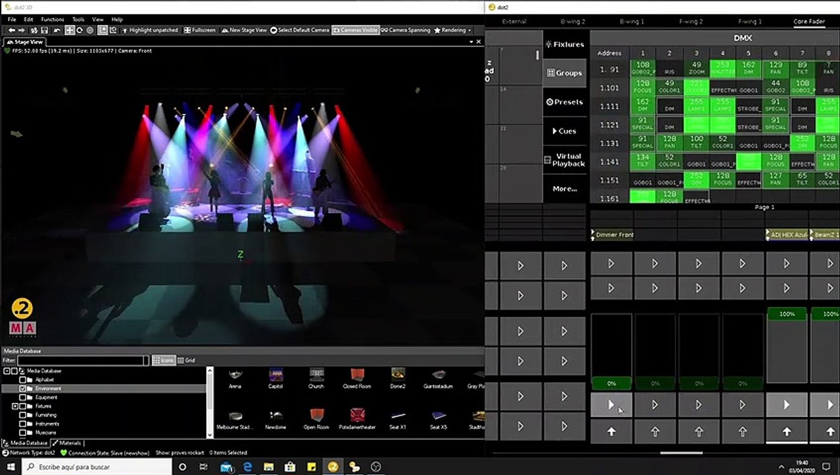Check the Alphabet folder checkbox
This screenshot has width=840, height=475.
pos(23,380)
